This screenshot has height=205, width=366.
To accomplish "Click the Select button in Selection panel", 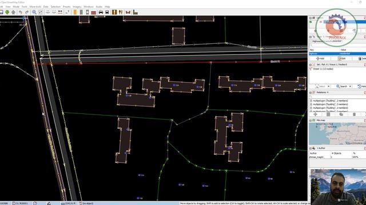I will pos(321,86).
